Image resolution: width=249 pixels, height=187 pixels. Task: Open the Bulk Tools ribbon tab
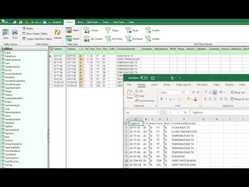tap(92, 22)
